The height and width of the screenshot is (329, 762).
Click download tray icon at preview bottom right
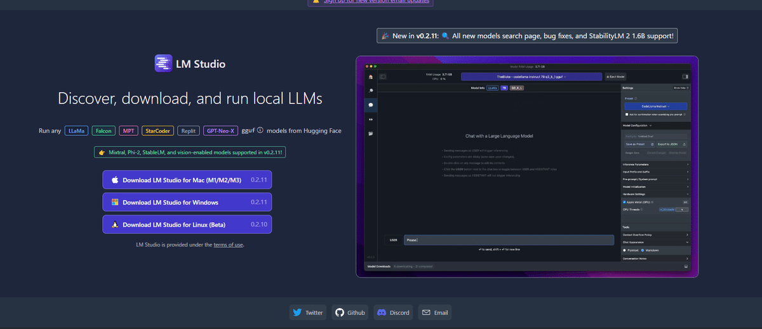(686, 267)
